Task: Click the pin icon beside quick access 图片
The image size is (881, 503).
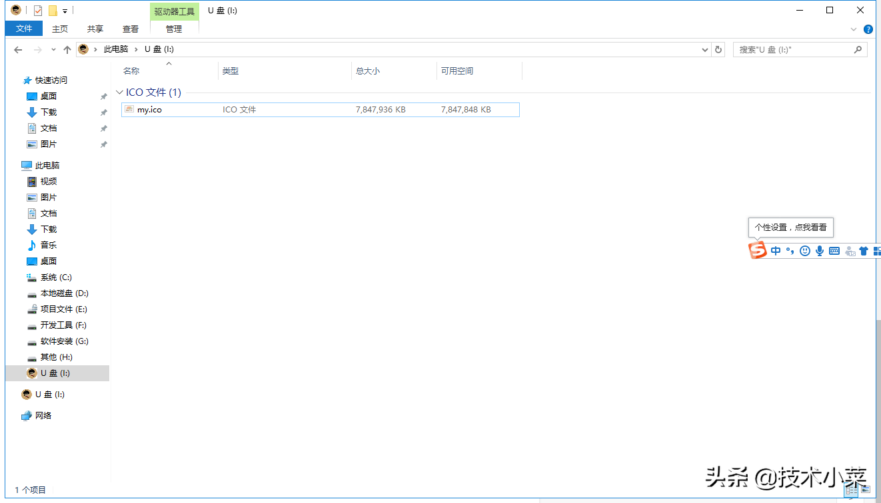Action: pos(103,144)
